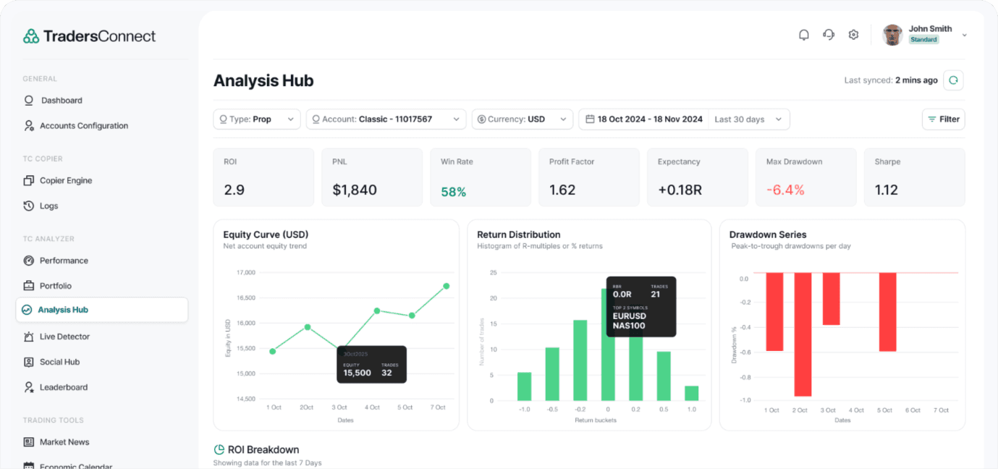Go to Dashboard in sidebar
Image resolution: width=998 pixels, height=469 pixels.
click(62, 101)
